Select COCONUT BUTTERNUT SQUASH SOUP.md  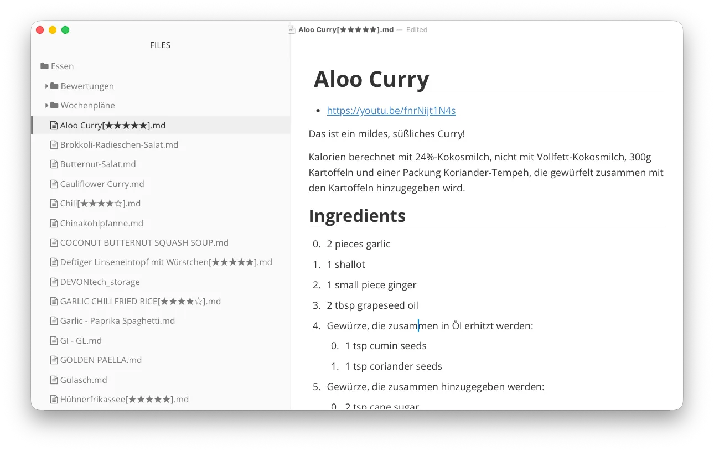pyautogui.click(x=144, y=243)
